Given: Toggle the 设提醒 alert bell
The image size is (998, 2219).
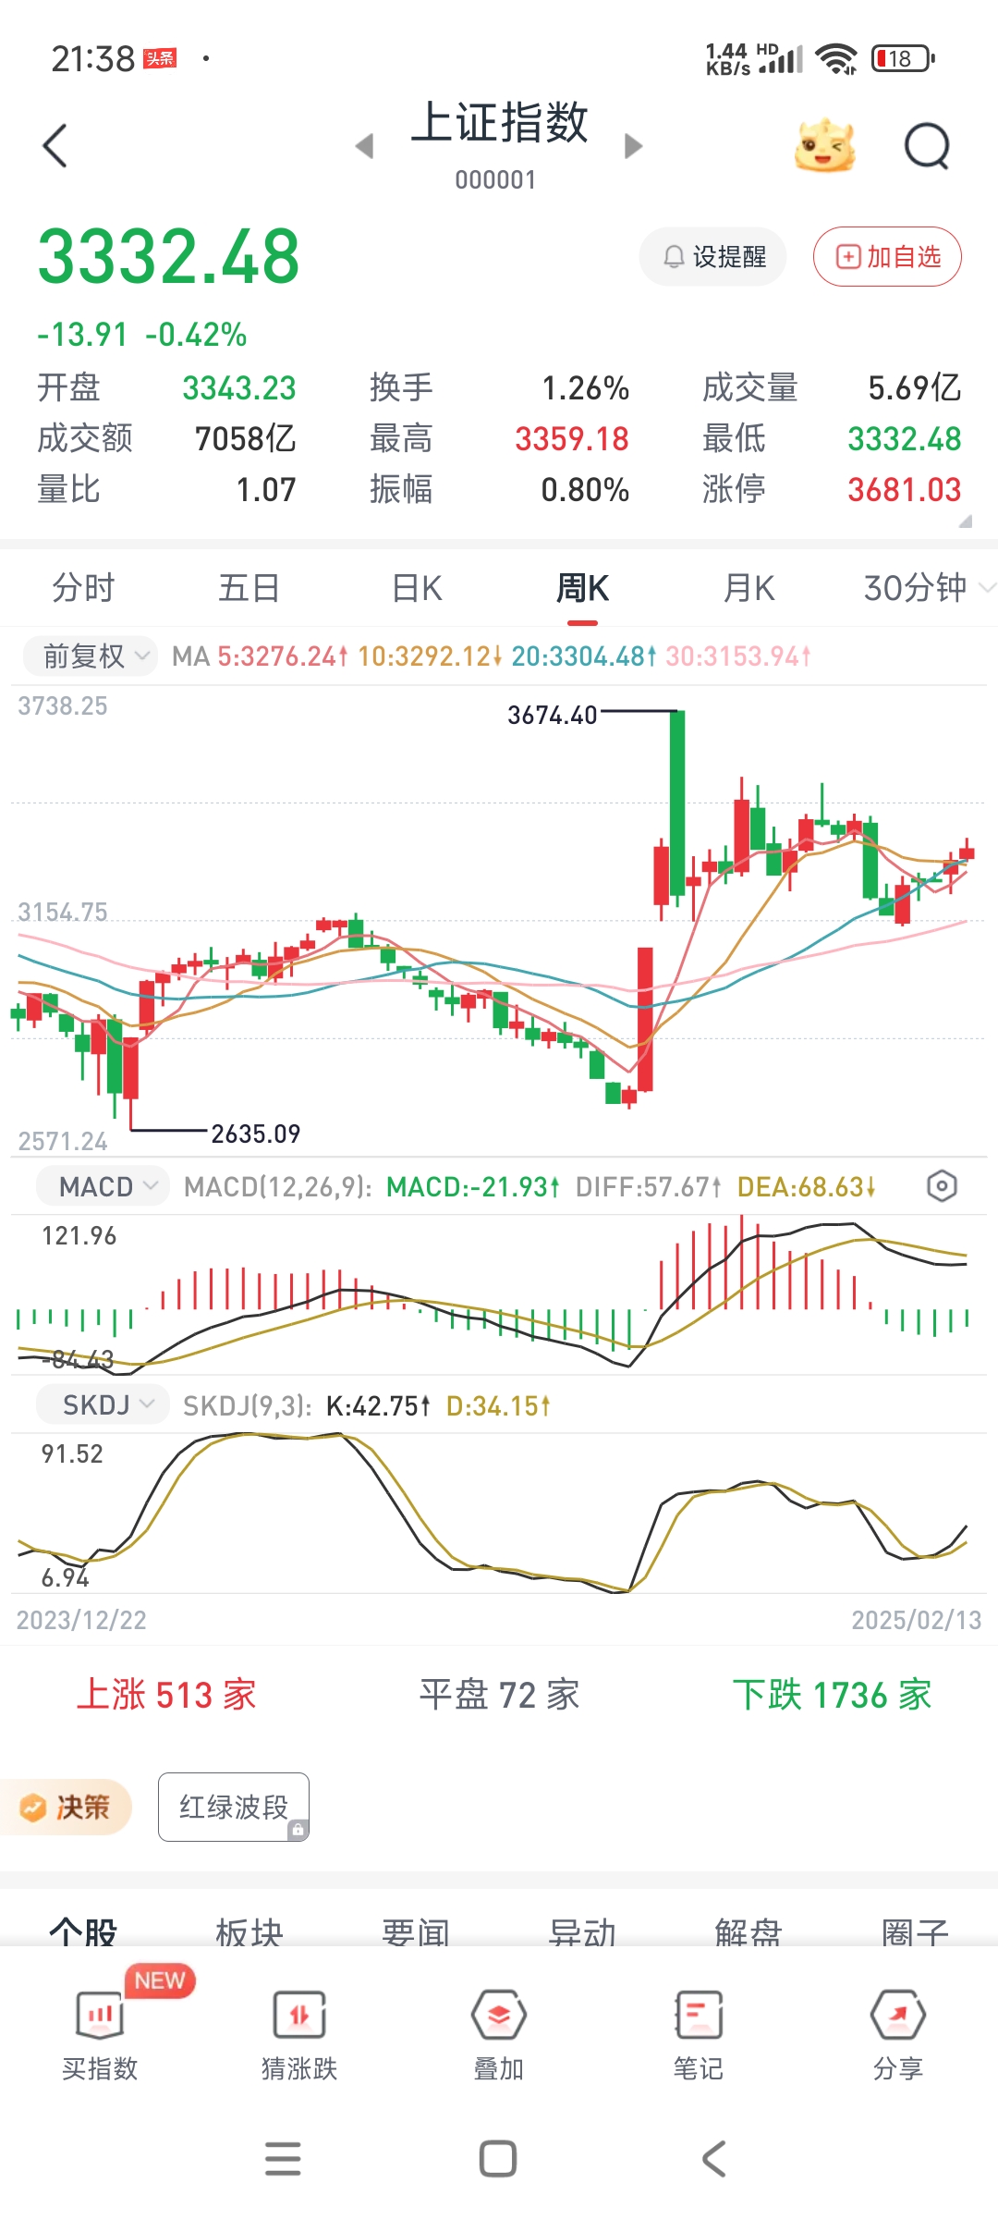Looking at the screenshot, I should (x=713, y=256).
